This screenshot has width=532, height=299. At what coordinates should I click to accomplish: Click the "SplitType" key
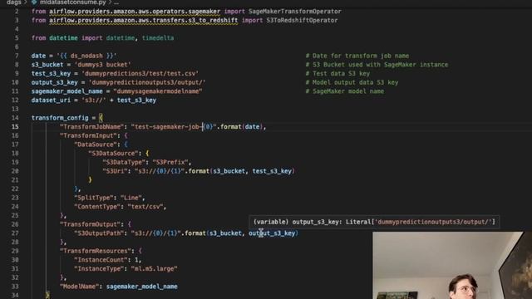click(94, 198)
